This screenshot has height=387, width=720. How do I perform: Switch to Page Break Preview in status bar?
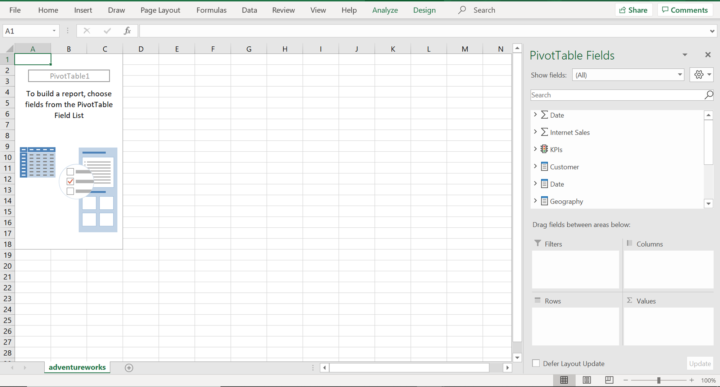pyautogui.click(x=609, y=380)
